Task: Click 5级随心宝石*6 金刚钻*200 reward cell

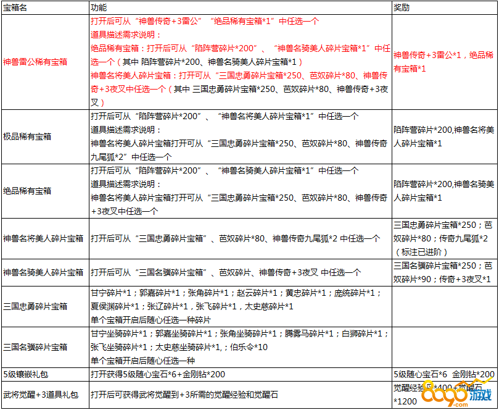Action: tap(443, 375)
